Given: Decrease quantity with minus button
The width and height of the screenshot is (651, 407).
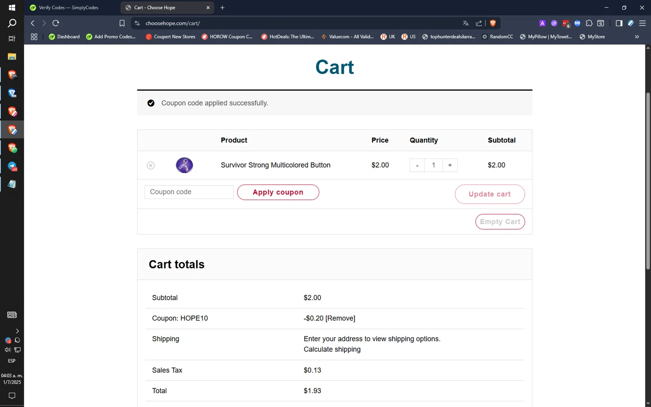Looking at the screenshot, I should click(x=417, y=165).
